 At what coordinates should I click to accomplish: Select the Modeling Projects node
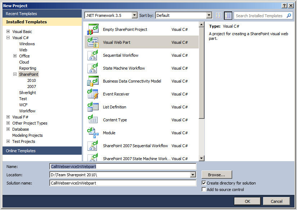tap(27, 135)
